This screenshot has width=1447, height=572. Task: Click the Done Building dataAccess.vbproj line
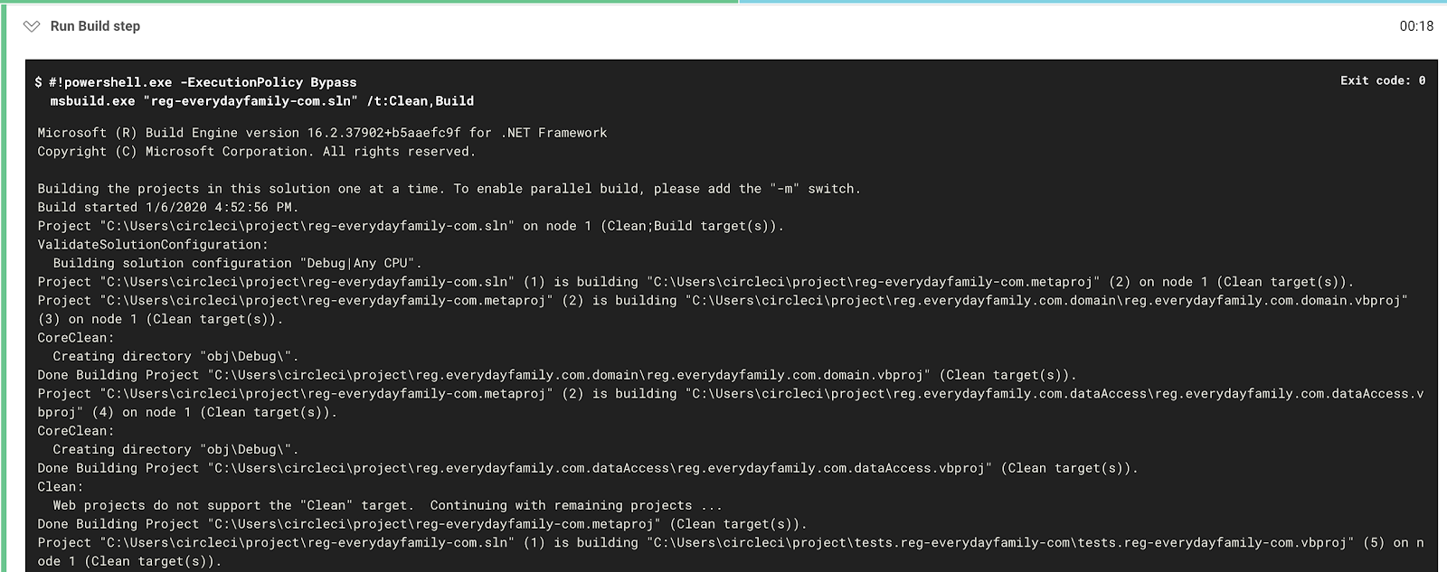(x=587, y=468)
